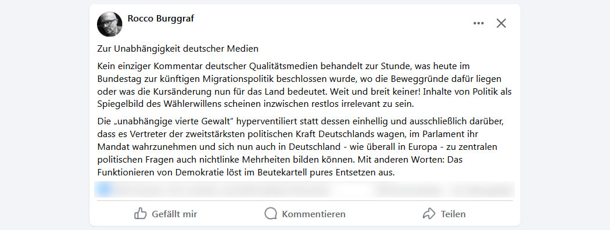Close the post with the X icon
The width and height of the screenshot is (610, 230).
click(x=501, y=23)
